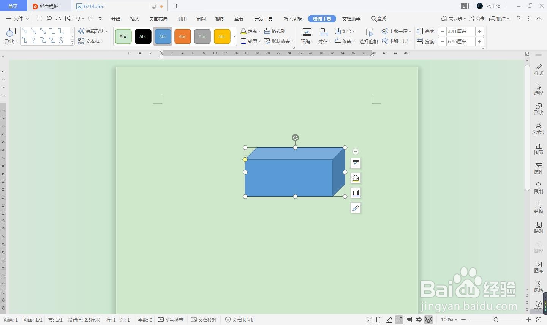
Task: Select the yellow Abc shape style
Action: (x=222, y=36)
